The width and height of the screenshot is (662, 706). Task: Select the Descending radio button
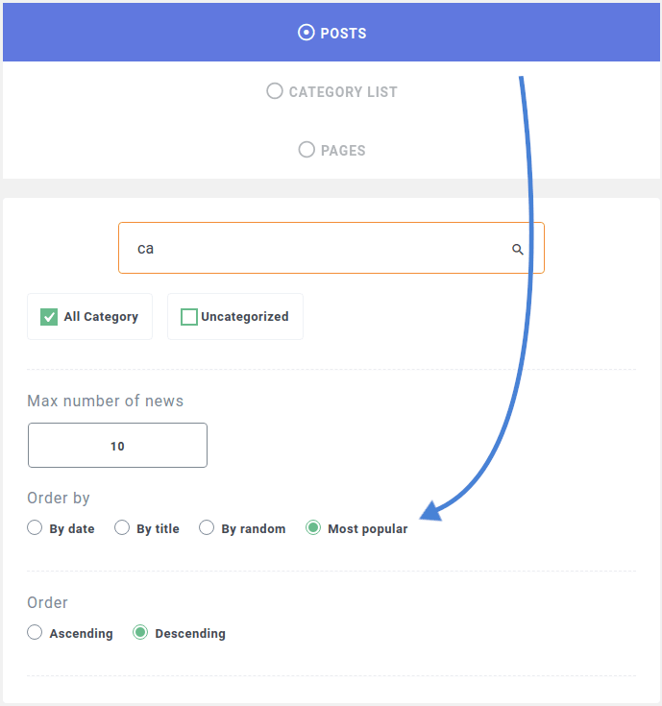[140, 632]
